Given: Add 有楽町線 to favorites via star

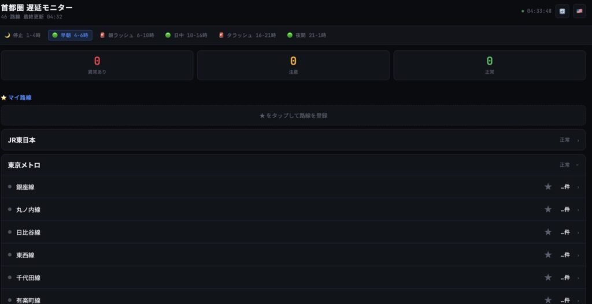Looking at the screenshot, I should (x=548, y=300).
